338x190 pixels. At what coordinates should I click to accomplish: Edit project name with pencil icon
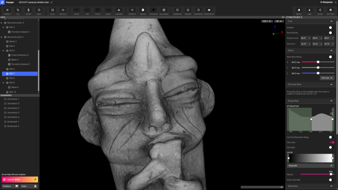pos(51,2)
